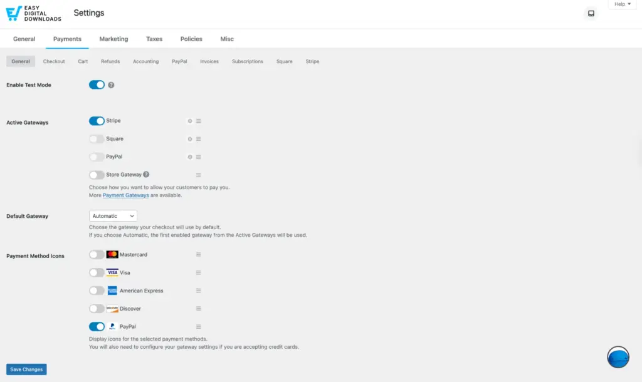The width and height of the screenshot is (642, 382).
Task: Click the gear icon beside Square gateway
Action: (x=190, y=138)
